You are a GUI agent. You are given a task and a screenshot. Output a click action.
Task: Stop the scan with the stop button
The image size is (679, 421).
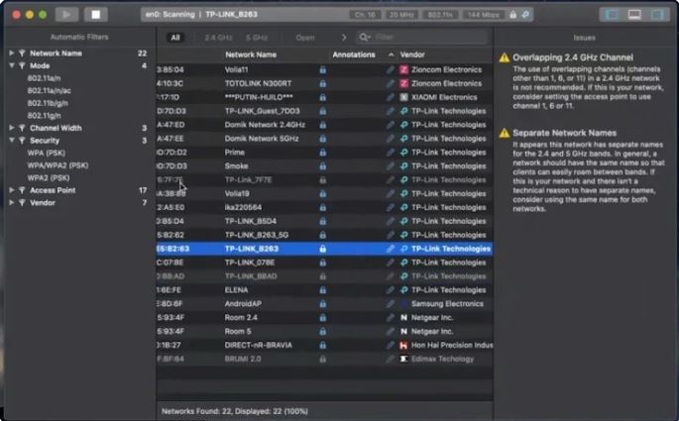96,15
